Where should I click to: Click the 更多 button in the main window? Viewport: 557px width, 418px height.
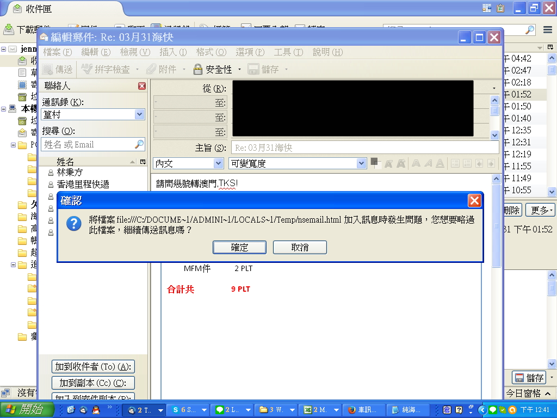click(x=541, y=210)
